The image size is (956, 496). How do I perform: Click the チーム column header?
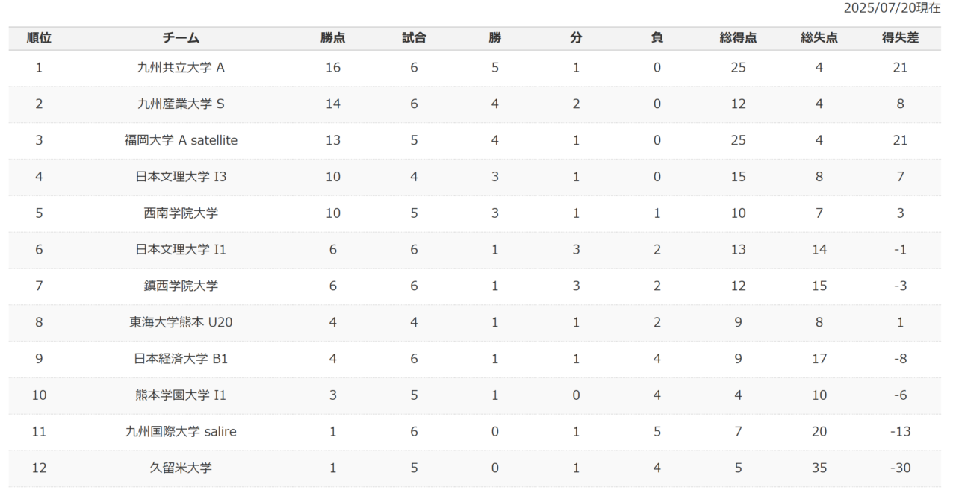tap(181, 38)
